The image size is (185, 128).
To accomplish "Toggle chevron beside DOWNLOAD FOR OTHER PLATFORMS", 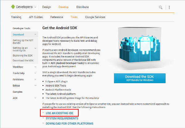I will pyautogui.click(x=43, y=123).
